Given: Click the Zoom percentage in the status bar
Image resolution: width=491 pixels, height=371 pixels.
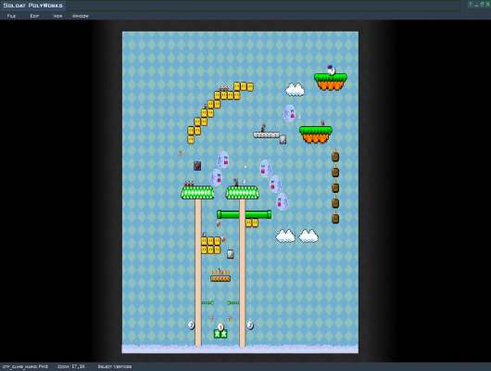Looking at the screenshot, I should click(x=71, y=366).
